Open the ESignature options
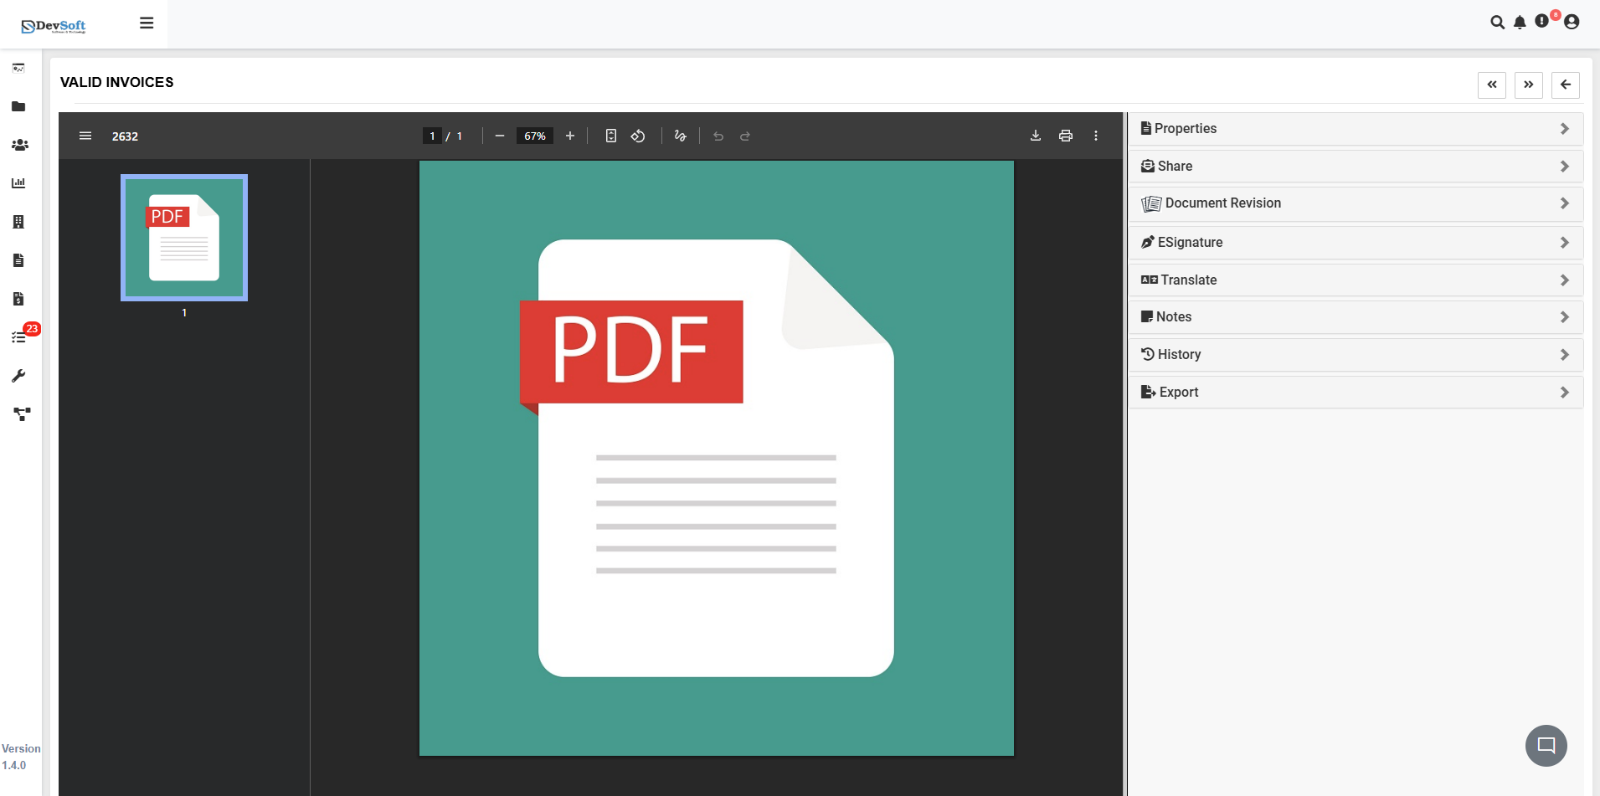This screenshot has width=1600, height=796. [1354, 242]
